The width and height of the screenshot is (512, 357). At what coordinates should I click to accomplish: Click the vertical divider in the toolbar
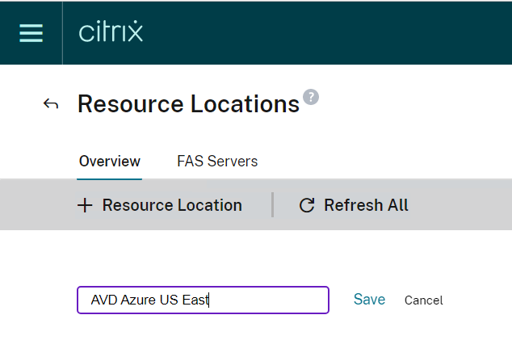[273, 204]
